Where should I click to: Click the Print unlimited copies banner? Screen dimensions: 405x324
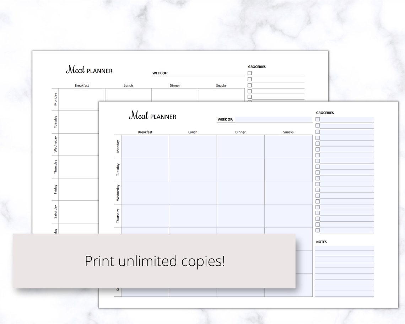point(154,261)
